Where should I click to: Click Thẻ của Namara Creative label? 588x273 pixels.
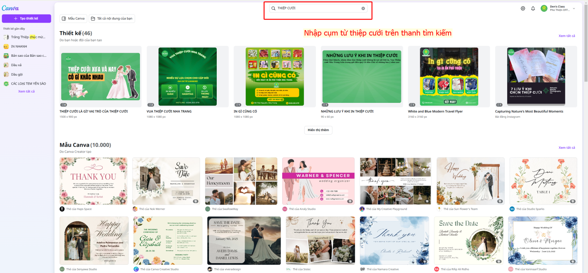[383, 269]
